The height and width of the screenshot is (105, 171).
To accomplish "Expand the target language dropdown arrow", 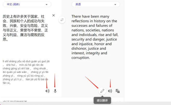I will tap(115, 5).
